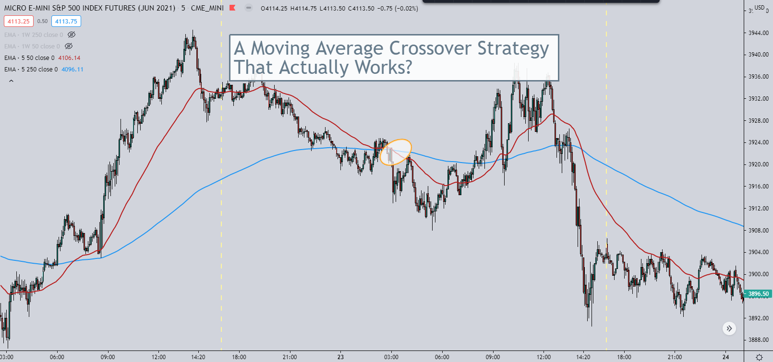Click the red flag icon beside CME_MINI
Screen dimensions: 773x362
pos(232,8)
